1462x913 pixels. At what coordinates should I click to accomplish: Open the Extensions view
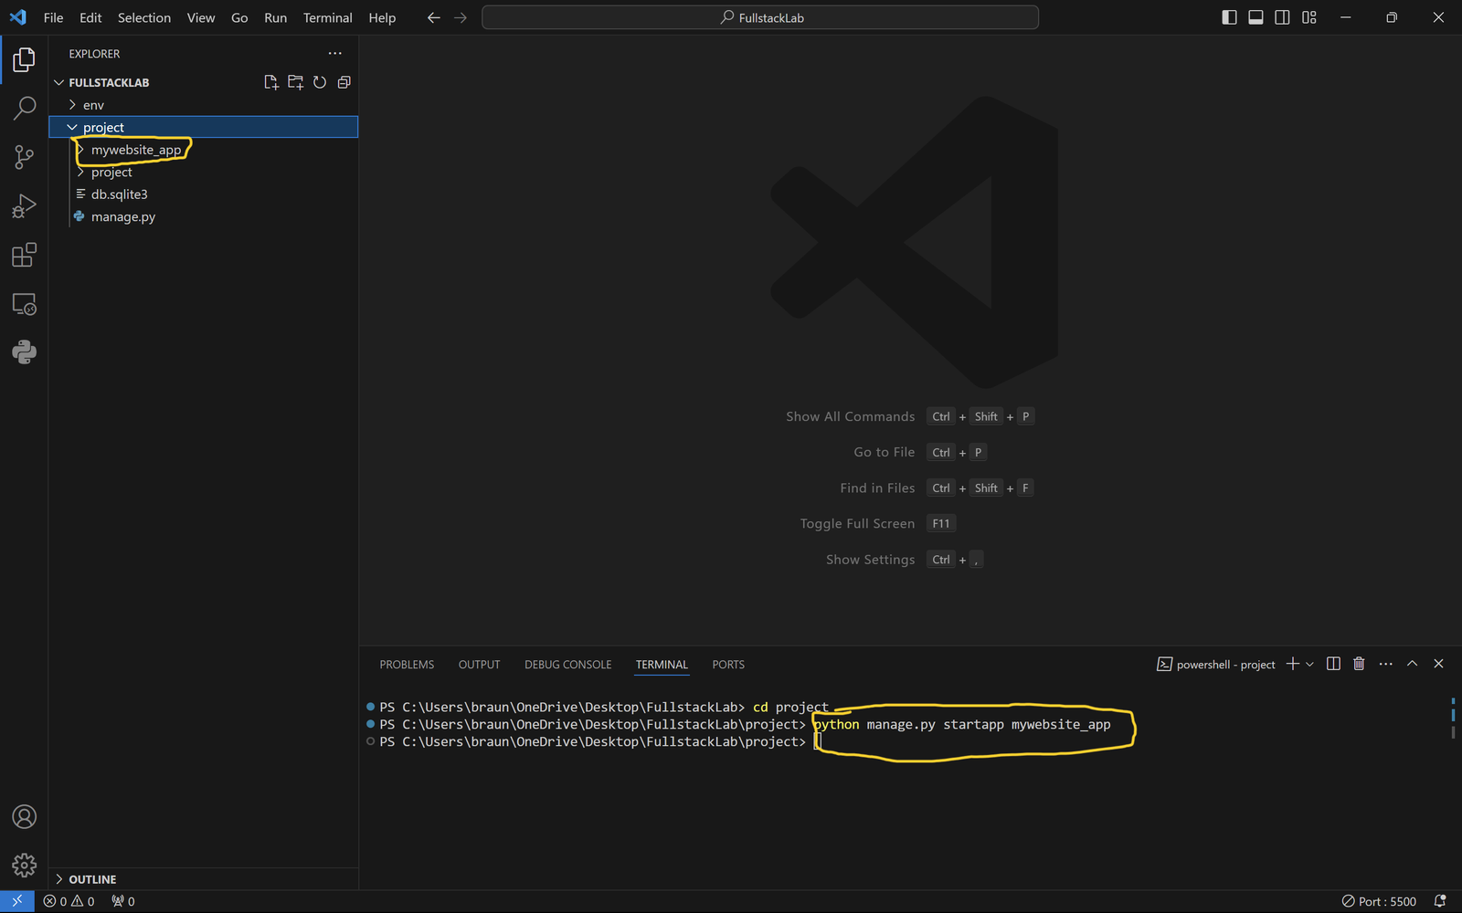tap(25, 255)
